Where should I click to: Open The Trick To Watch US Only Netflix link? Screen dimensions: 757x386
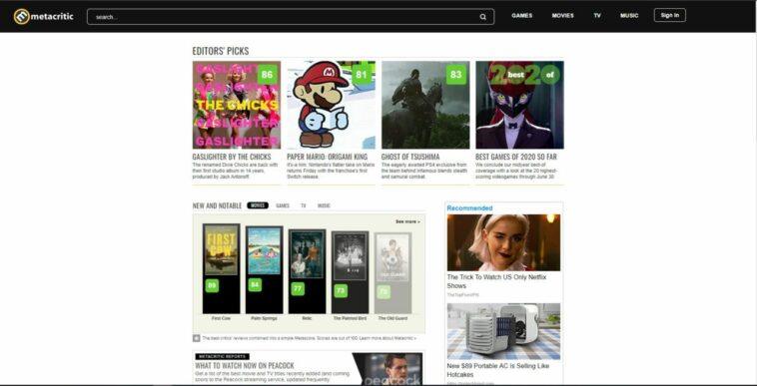coord(496,281)
